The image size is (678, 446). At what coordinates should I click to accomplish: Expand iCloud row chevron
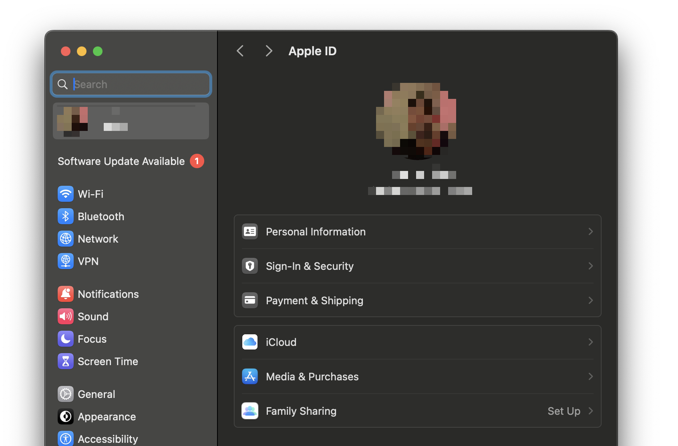pos(591,342)
